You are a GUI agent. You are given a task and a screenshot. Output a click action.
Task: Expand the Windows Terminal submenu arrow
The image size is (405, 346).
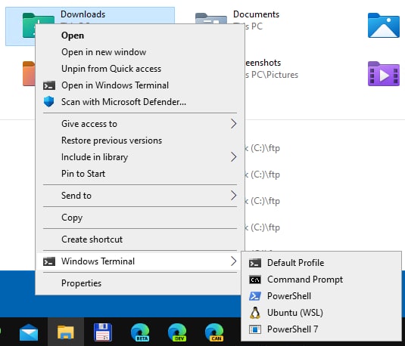(x=233, y=261)
